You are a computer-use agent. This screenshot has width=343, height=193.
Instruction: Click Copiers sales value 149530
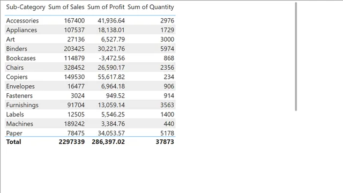74,77
